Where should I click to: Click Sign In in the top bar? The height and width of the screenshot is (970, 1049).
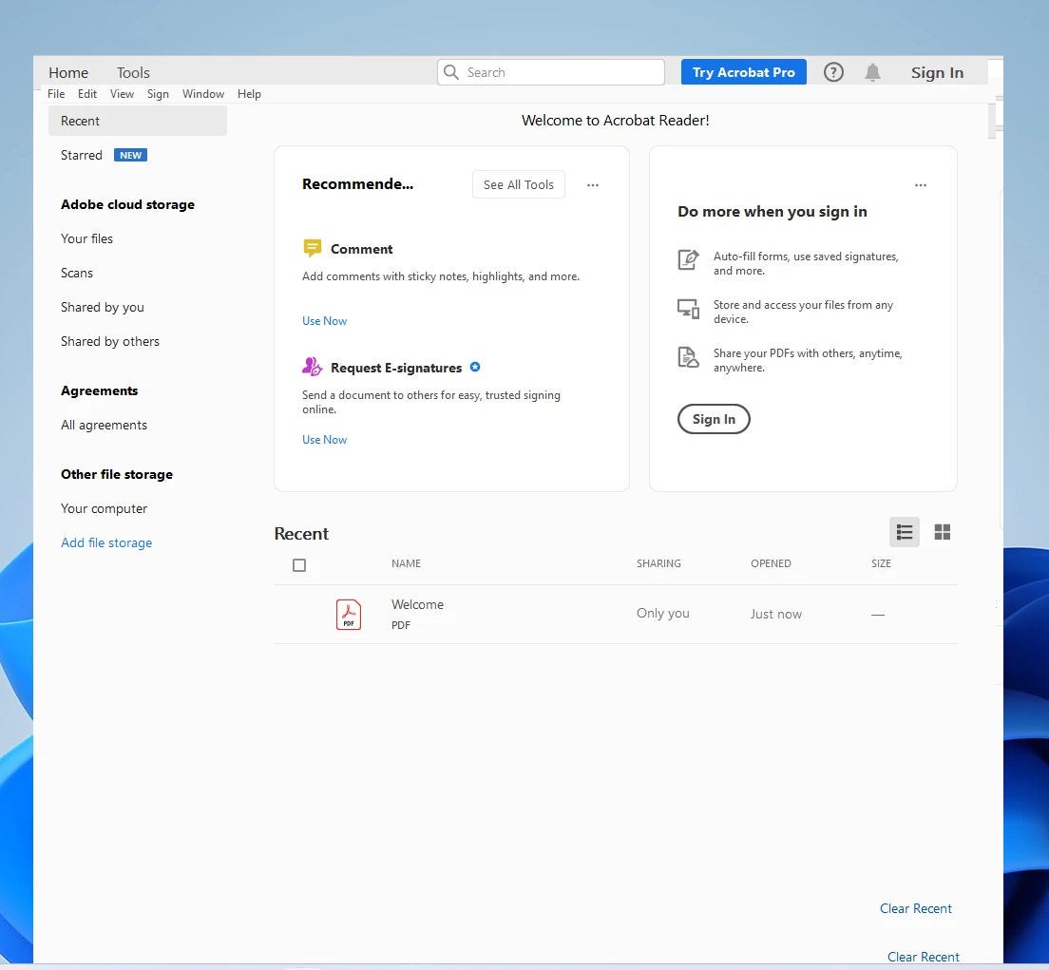pos(937,72)
